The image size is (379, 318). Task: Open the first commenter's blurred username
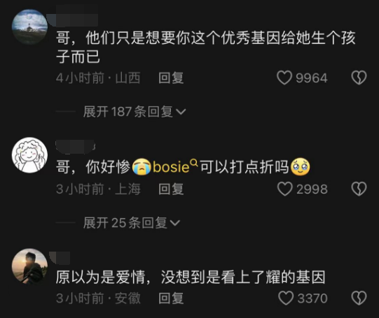click(73, 20)
